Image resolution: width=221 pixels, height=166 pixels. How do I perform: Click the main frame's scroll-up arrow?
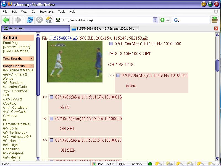tap(217, 35)
